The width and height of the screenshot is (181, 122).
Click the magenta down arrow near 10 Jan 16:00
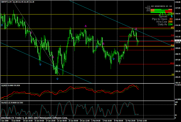(31, 32)
